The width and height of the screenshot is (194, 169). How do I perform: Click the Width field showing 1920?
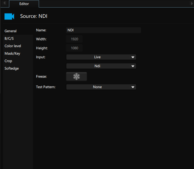pos(74,39)
